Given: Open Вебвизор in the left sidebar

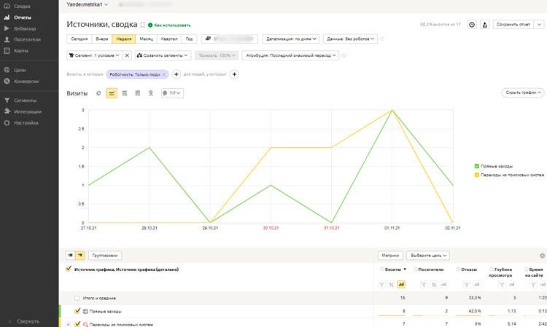Looking at the screenshot, I should [25, 28].
